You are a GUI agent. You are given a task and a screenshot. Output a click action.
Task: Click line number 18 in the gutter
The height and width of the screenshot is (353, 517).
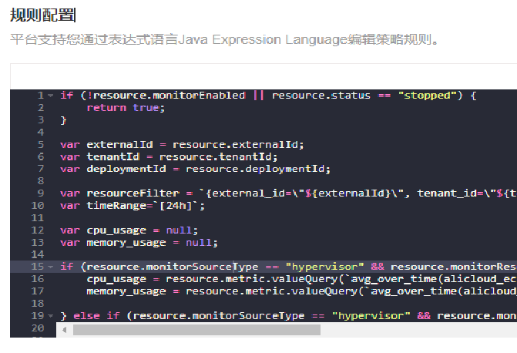coord(37,304)
